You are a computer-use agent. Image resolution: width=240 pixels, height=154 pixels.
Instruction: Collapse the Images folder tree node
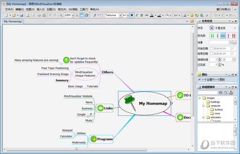[200, 98]
